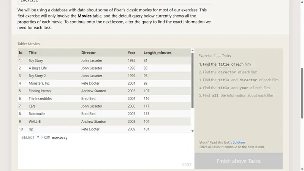This screenshot has width=304, height=171.
Task: Click the 'Up' title cell
Action: click(31, 129)
